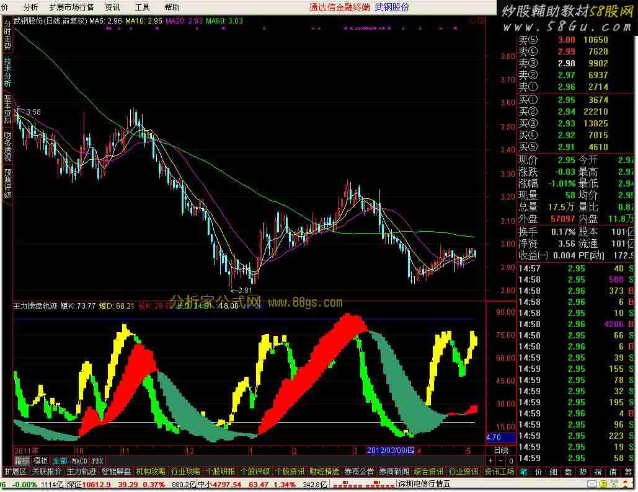Click the 盘 tab in bottom right
638x492 pixels.
(568, 472)
